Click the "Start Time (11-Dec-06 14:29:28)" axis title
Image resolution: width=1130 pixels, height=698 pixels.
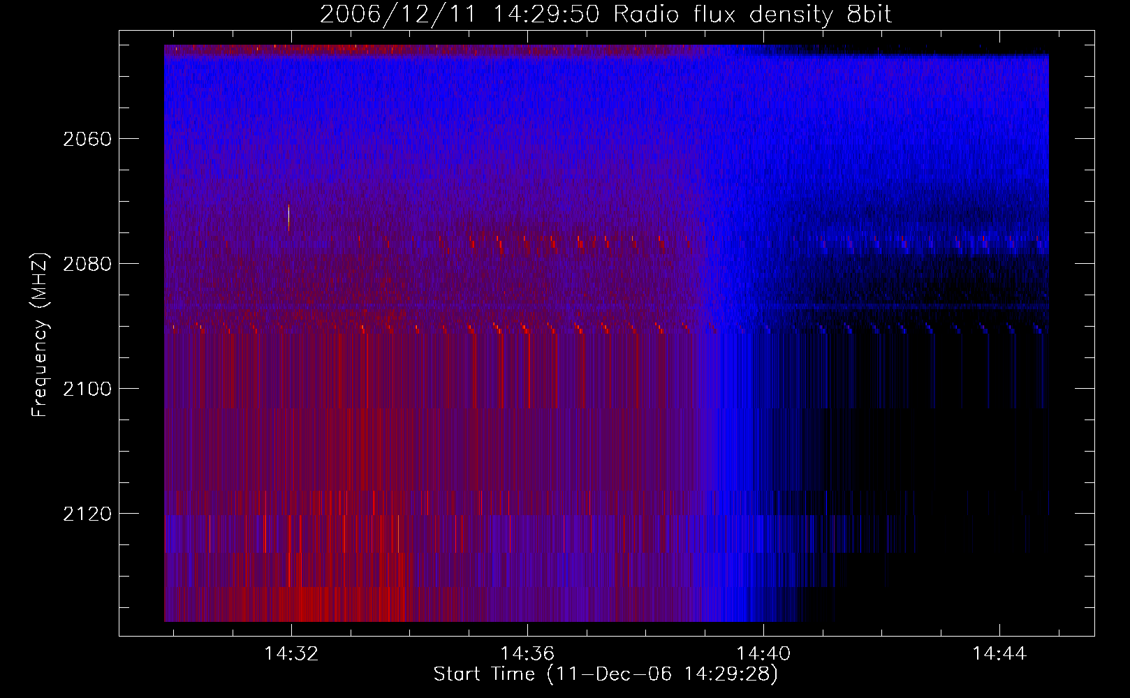[606, 674]
